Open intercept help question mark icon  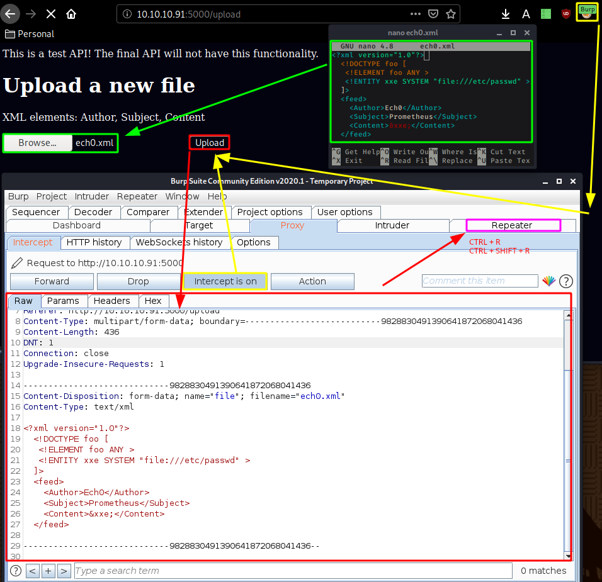[x=566, y=281]
